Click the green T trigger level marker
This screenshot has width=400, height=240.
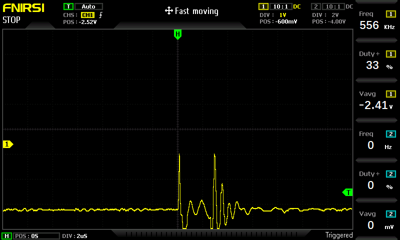pyautogui.click(x=347, y=192)
